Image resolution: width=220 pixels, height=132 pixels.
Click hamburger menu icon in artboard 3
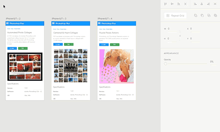[53, 23]
